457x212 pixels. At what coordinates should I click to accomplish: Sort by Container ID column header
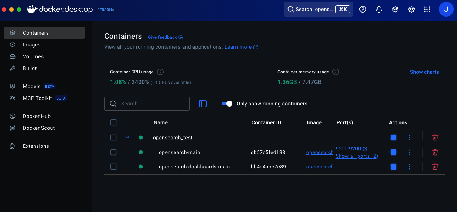pos(266,122)
